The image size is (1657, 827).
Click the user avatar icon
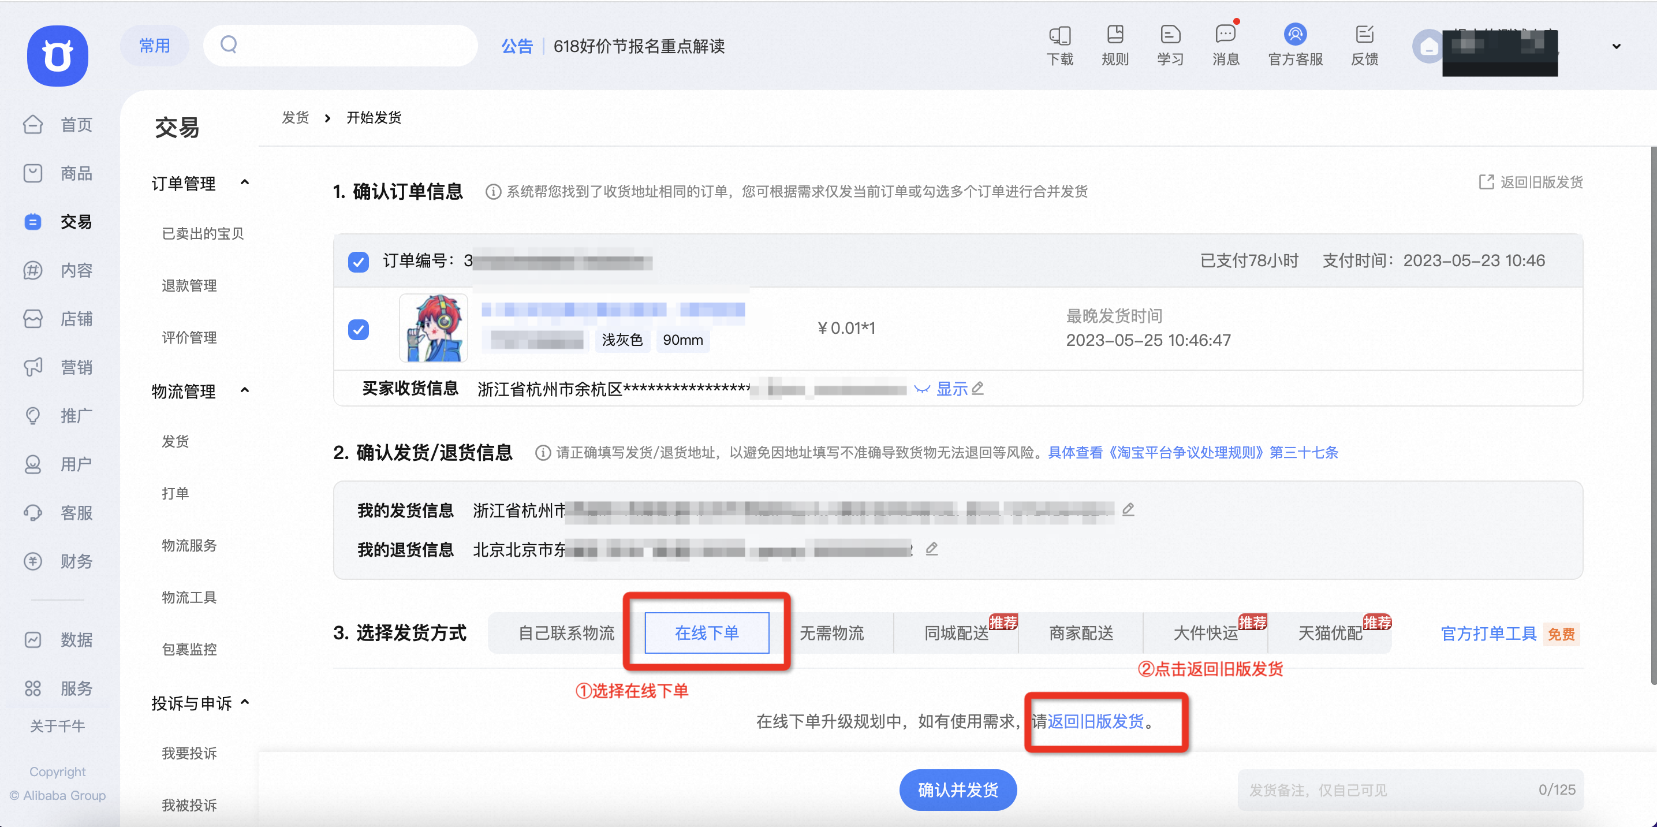1428,46
